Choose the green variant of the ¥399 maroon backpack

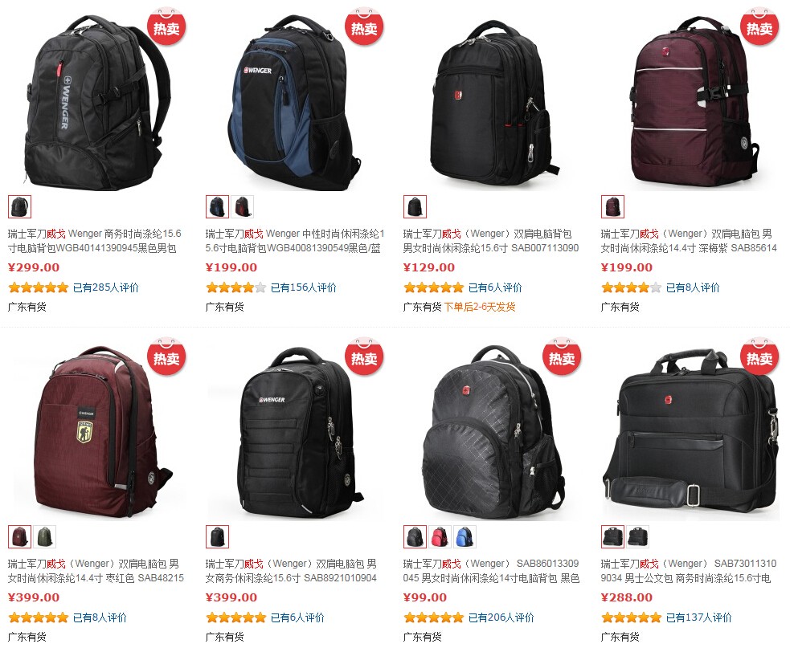pyautogui.click(x=44, y=536)
